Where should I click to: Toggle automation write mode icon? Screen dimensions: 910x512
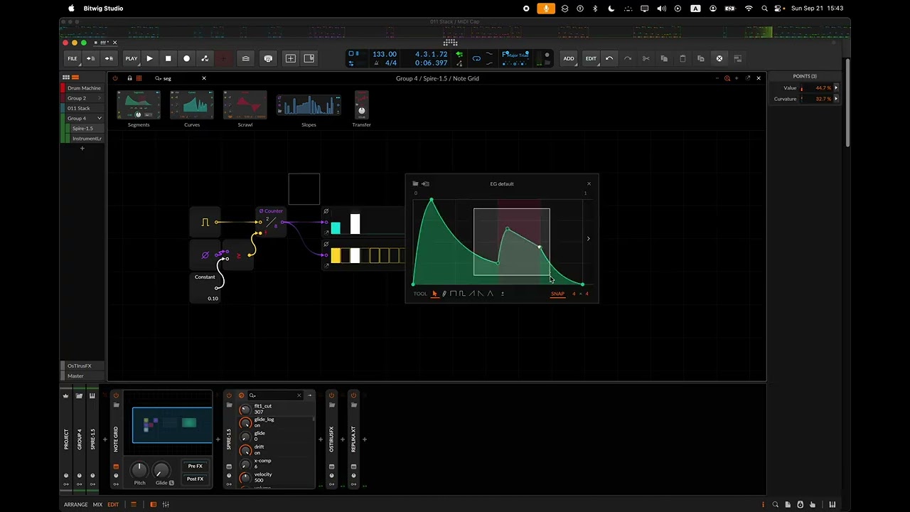pyautogui.click(x=205, y=58)
